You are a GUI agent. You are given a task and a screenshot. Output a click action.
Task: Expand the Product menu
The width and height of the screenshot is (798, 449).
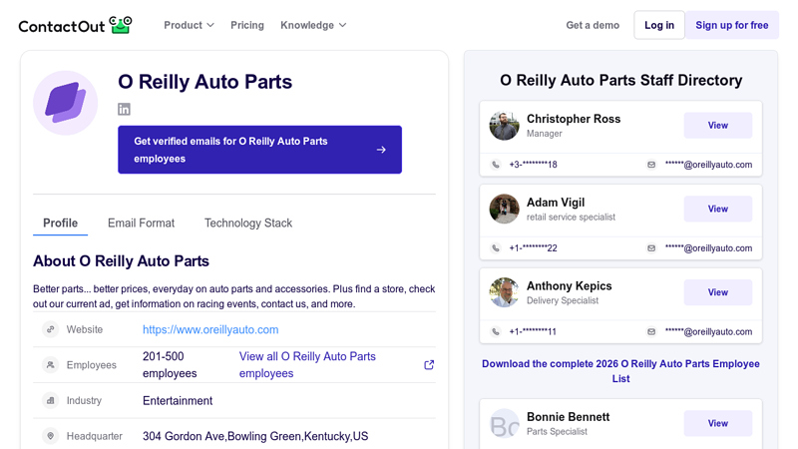[x=189, y=25]
